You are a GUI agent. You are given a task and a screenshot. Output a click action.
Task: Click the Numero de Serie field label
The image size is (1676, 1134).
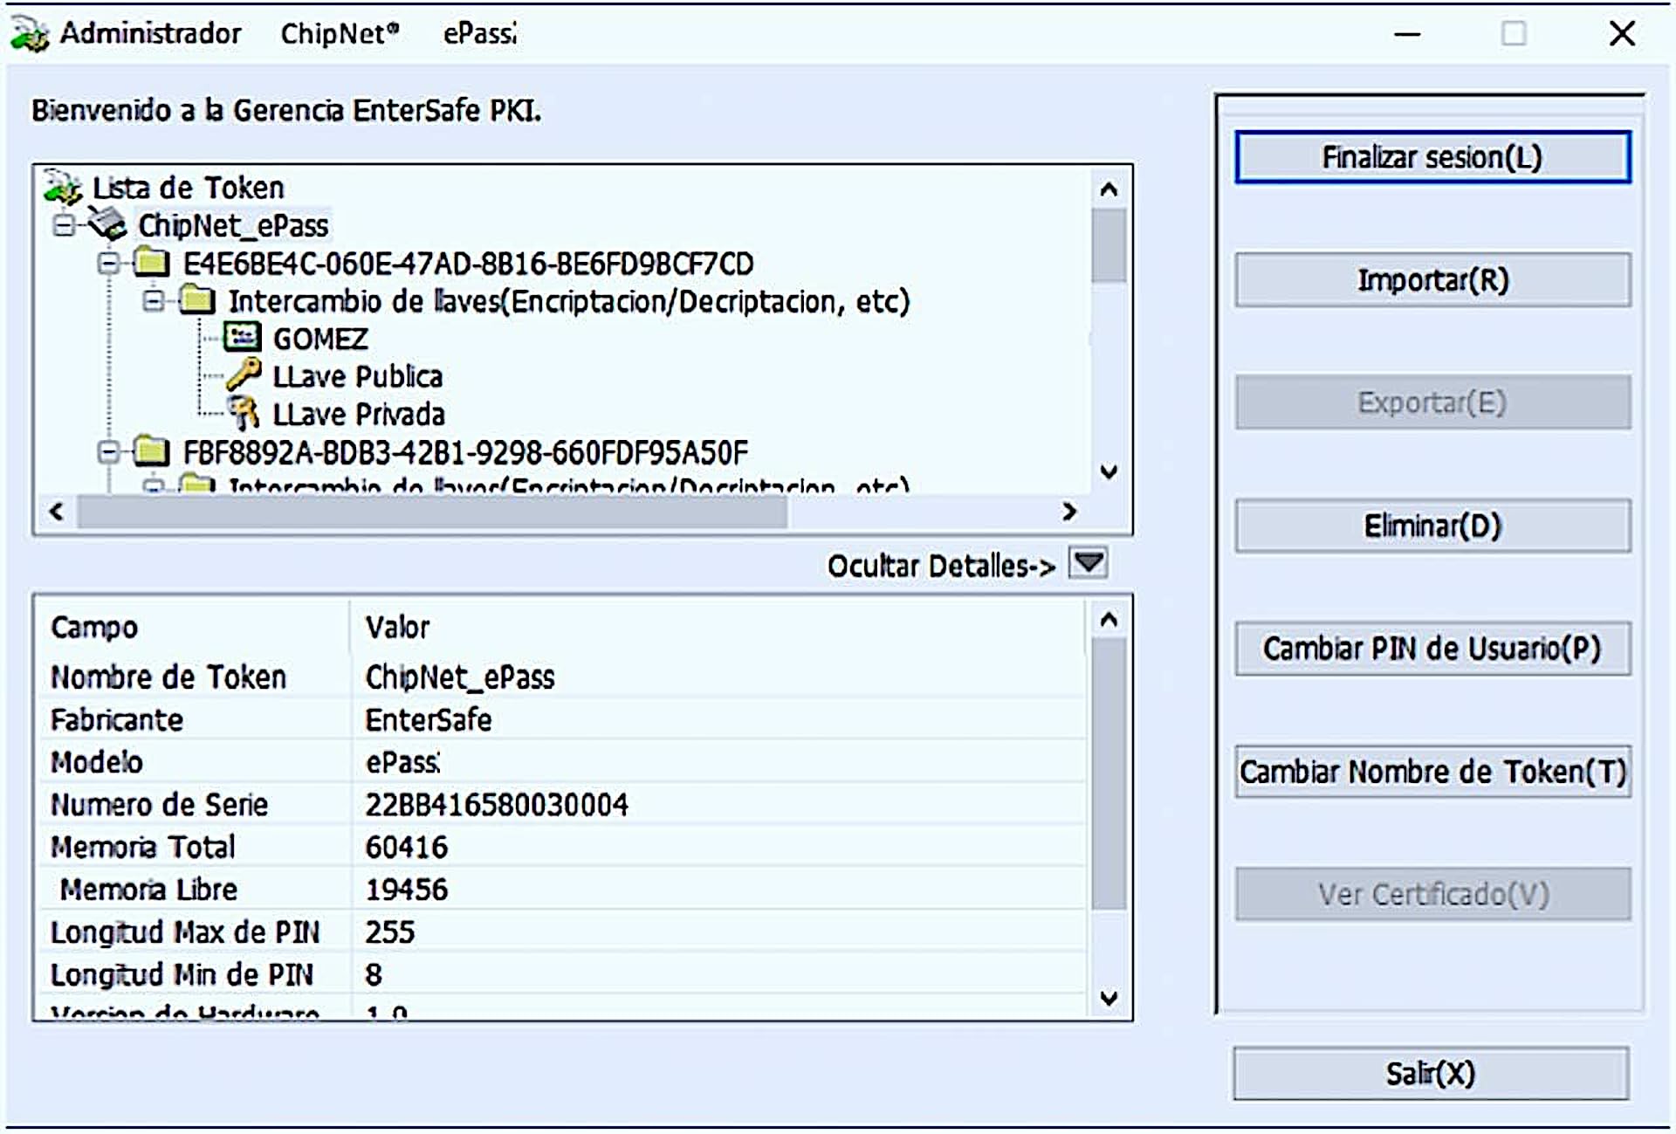coord(159,805)
